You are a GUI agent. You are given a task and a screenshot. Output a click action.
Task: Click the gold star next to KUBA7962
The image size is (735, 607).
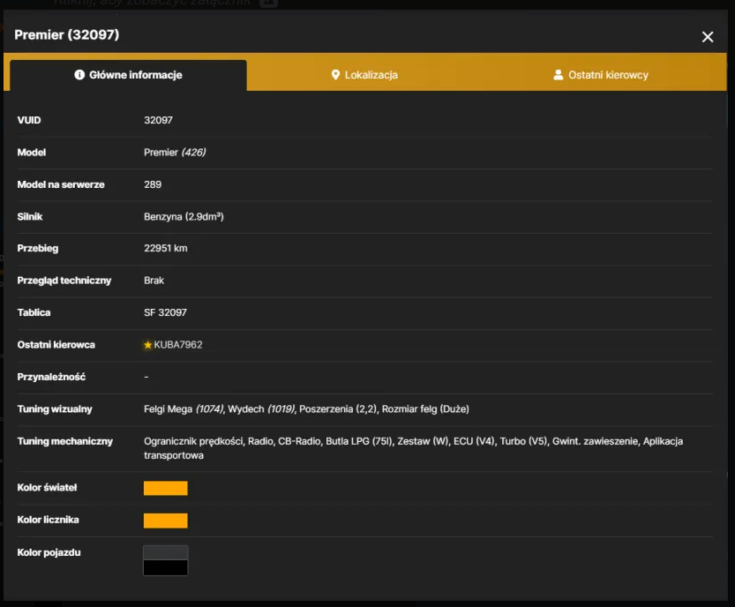147,345
